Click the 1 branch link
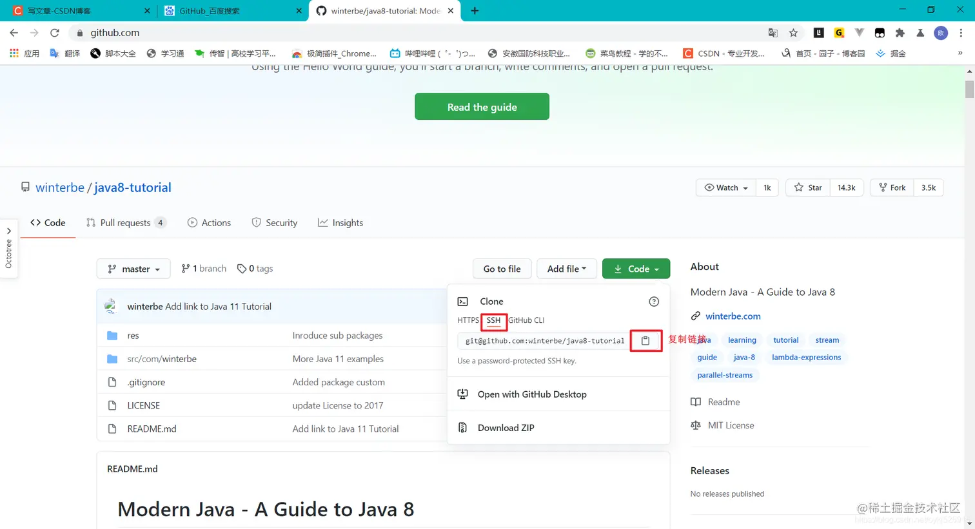The height and width of the screenshot is (529, 975). pos(204,269)
